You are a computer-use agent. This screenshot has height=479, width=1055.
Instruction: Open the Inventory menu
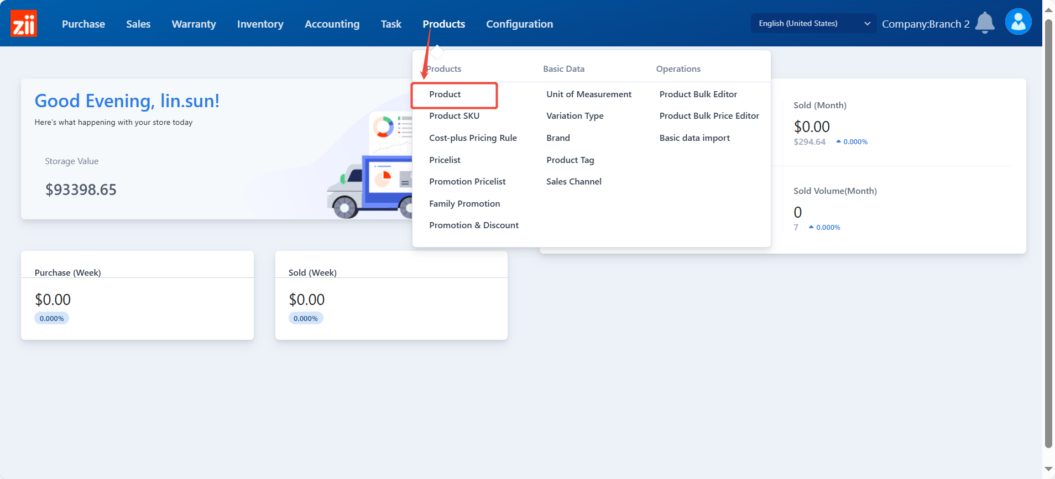260,24
